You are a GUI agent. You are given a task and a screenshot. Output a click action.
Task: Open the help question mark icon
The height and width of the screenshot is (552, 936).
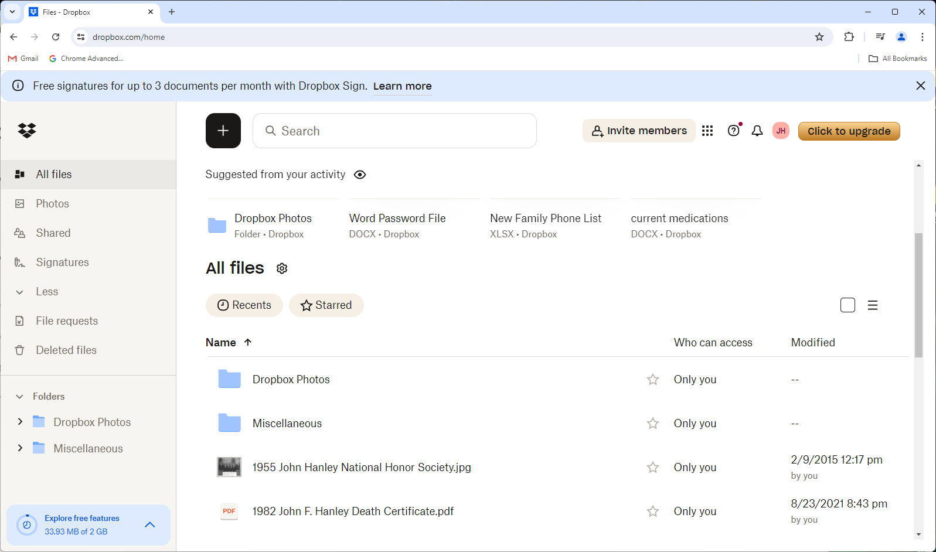pyautogui.click(x=734, y=131)
